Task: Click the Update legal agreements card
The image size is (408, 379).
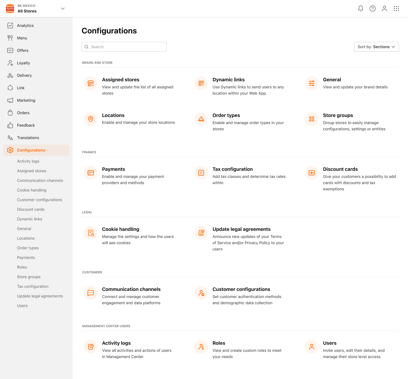Action: (241, 229)
